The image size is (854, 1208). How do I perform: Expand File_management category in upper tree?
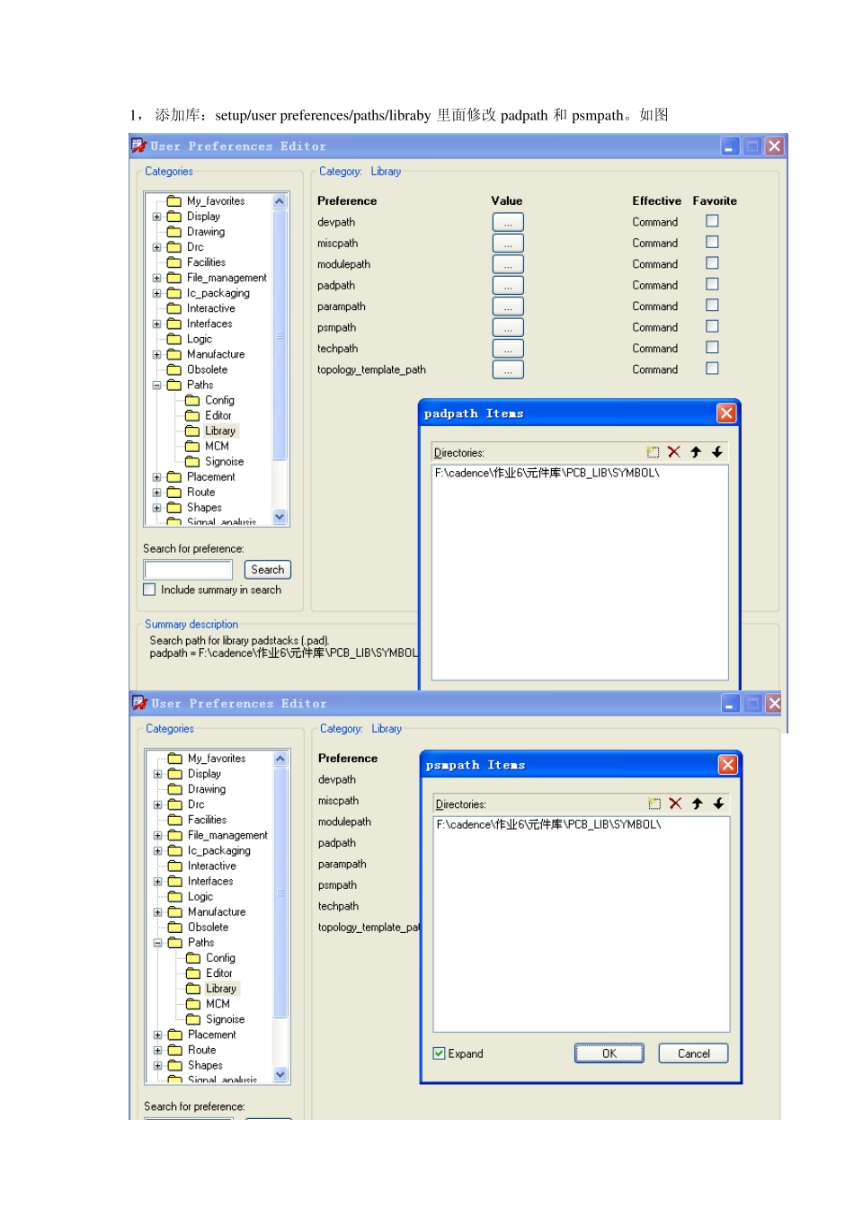(x=156, y=278)
